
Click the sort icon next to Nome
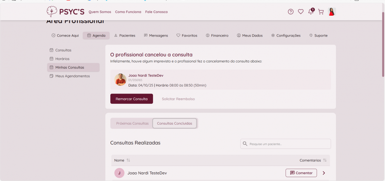128,160
